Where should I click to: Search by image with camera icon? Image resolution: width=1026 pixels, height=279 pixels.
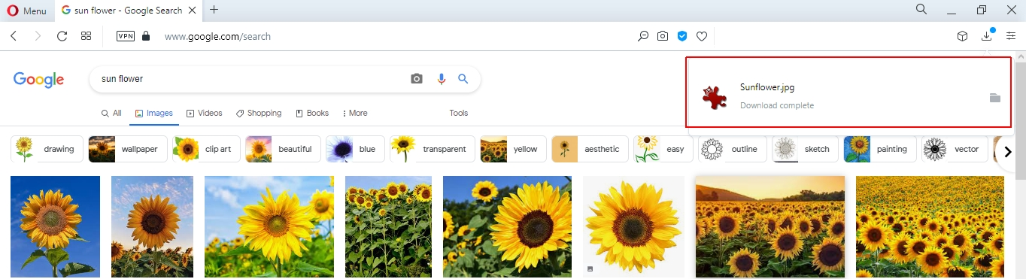coord(417,79)
